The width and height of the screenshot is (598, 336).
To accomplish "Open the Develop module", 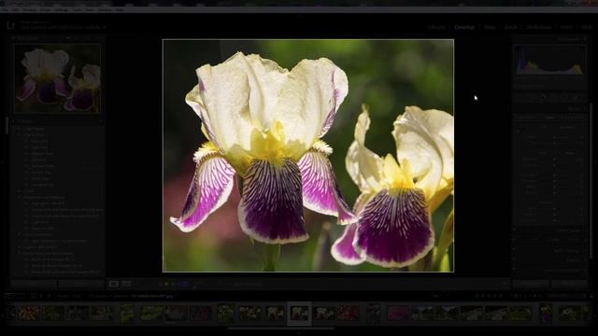I will coord(464,27).
